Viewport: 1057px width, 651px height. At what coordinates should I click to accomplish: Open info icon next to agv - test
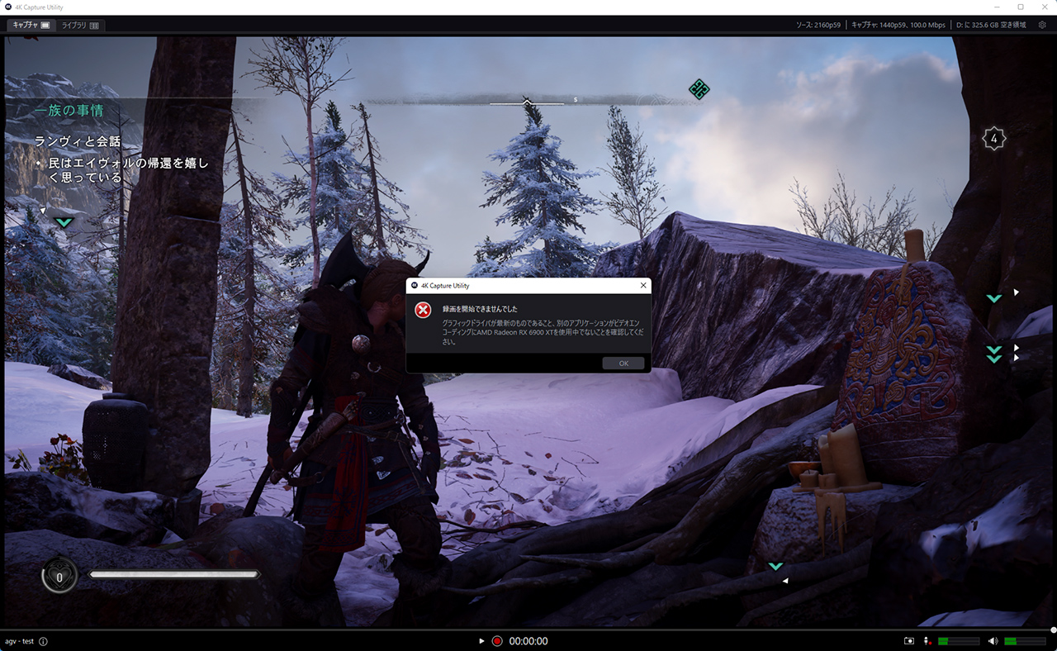click(x=43, y=641)
